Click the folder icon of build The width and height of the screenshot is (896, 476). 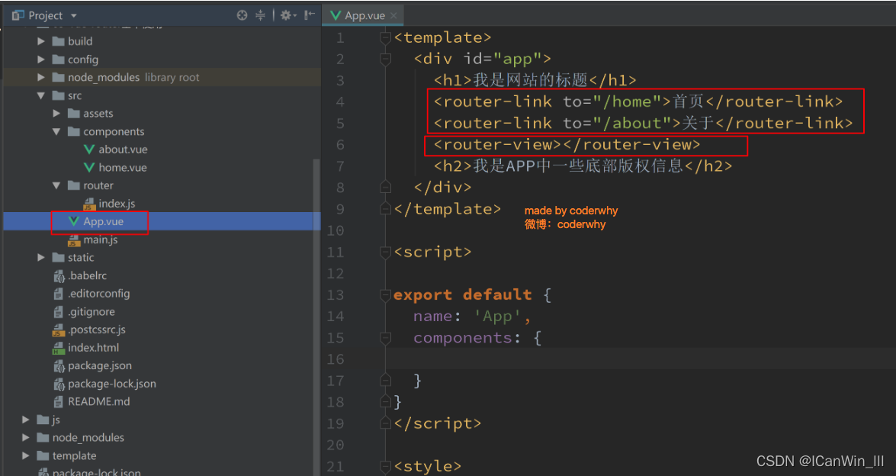pos(58,41)
